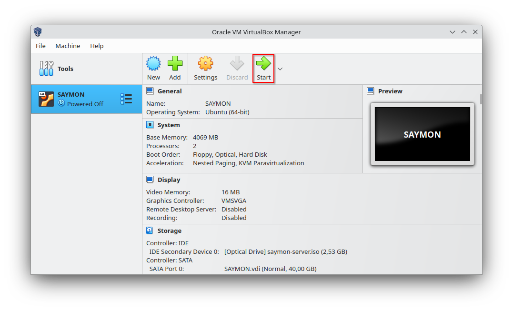Open the Machine menu
The width and height of the screenshot is (513, 311).
pyautogui.click(x=68, y=46)
